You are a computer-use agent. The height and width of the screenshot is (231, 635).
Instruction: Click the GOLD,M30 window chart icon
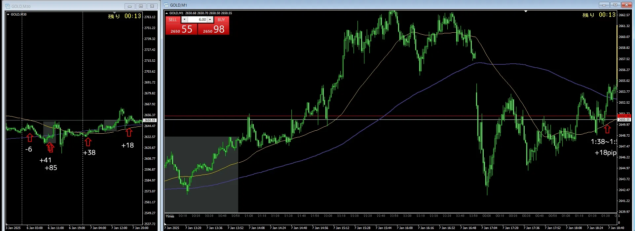(8, 6)
